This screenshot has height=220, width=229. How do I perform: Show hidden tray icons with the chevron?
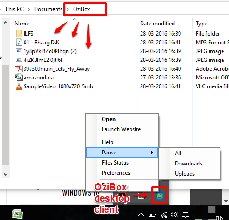pos(141,214)
